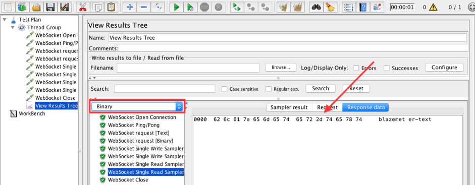Click the Configure button

pos(444,68)
